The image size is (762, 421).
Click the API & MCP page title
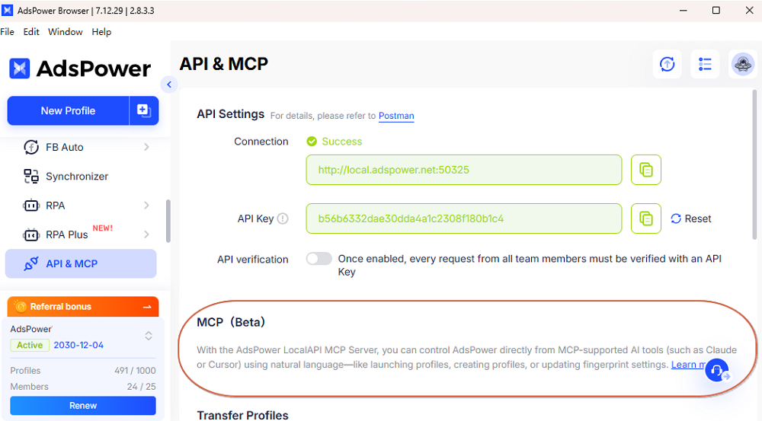pos(223,64)
